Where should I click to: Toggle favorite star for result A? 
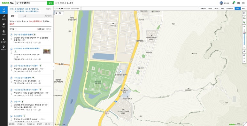pyautogui.click(x=11, y=39)
